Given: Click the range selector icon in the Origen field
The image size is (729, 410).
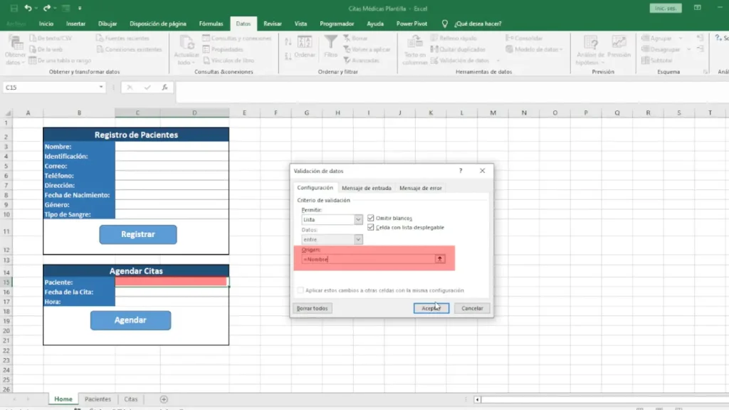Looking at the screenshot, I should tap(439, 259).
